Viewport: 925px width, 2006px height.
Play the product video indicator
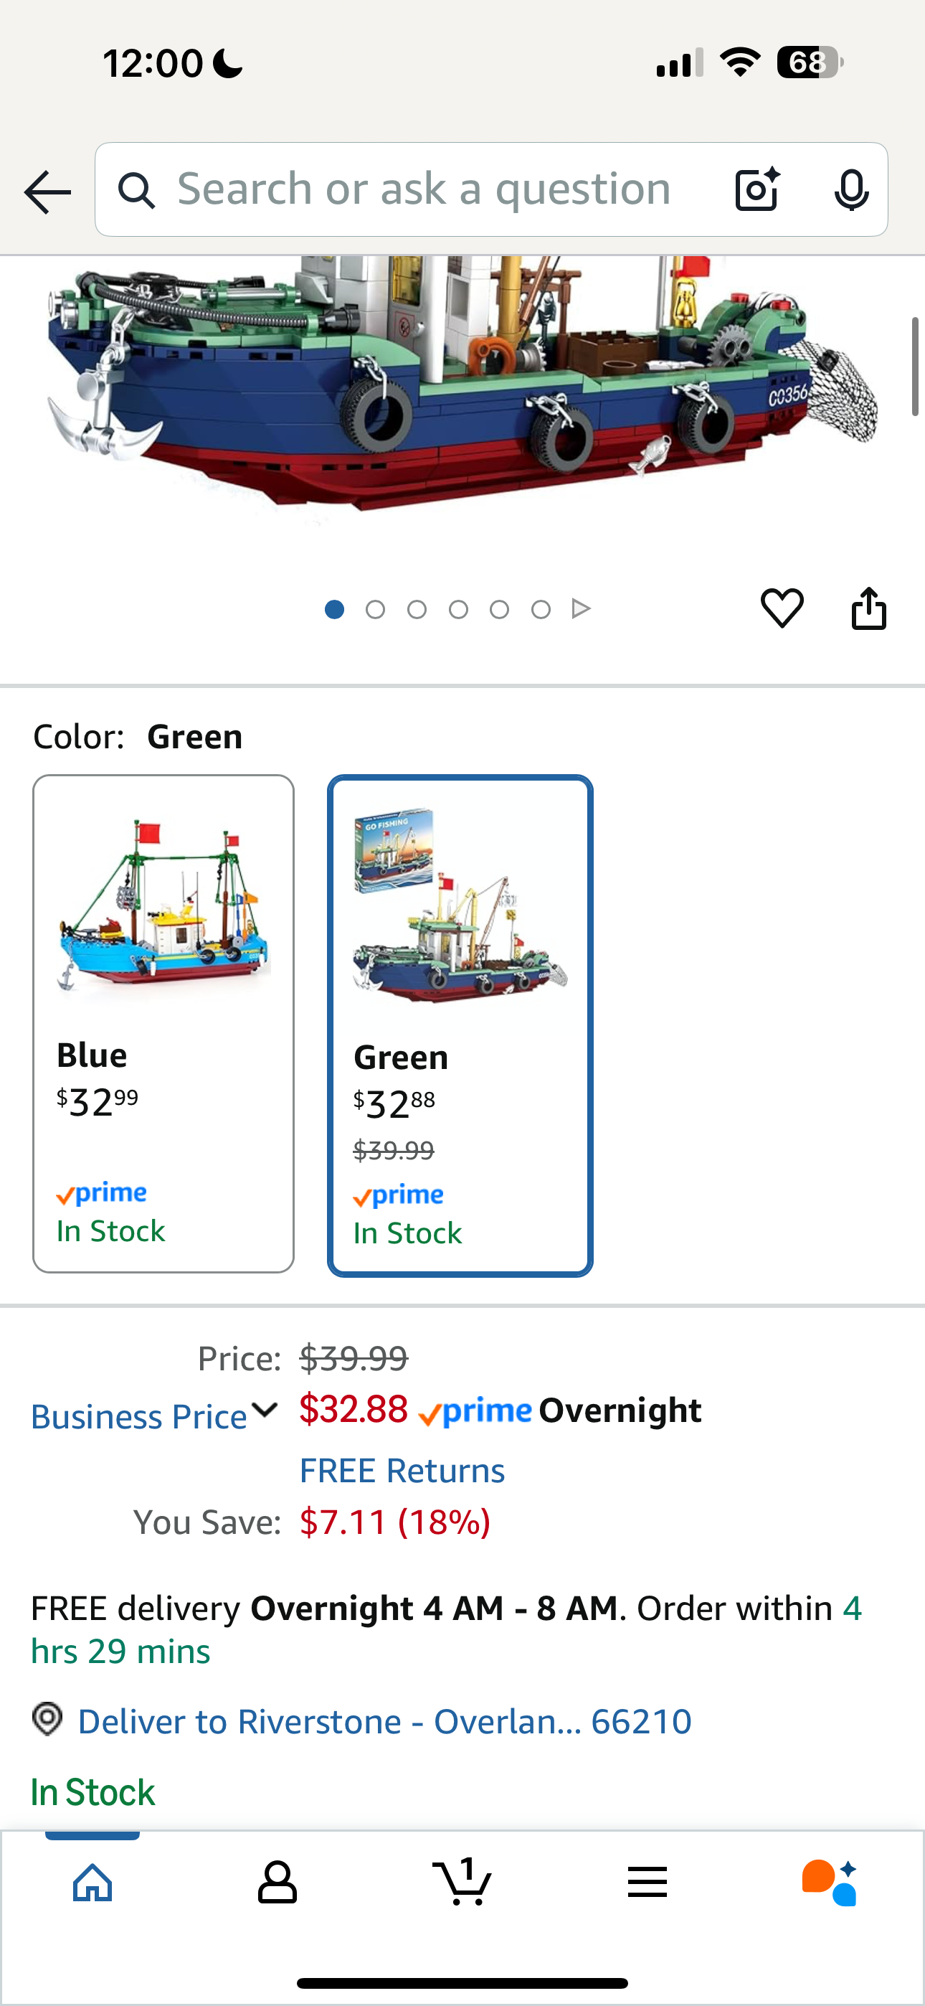pyautogui.click(x=581, y=609)
